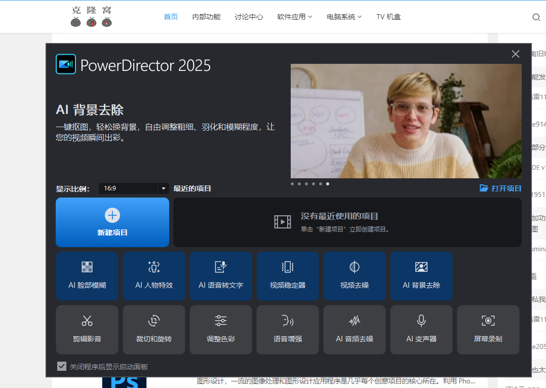This screenshot has width=546, height=388.
Task: Click the website search magnifier icon
Action: [x=536, y=17]
